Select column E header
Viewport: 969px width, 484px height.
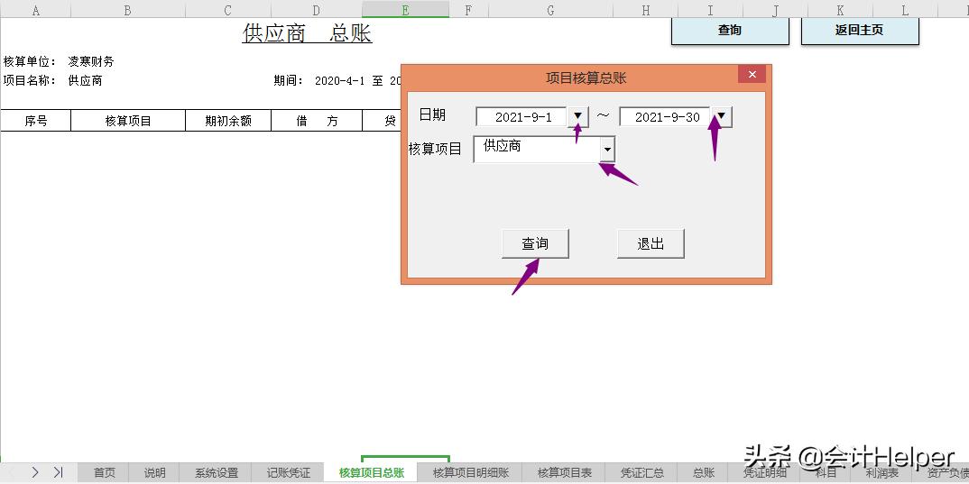[x=405, y=9]
